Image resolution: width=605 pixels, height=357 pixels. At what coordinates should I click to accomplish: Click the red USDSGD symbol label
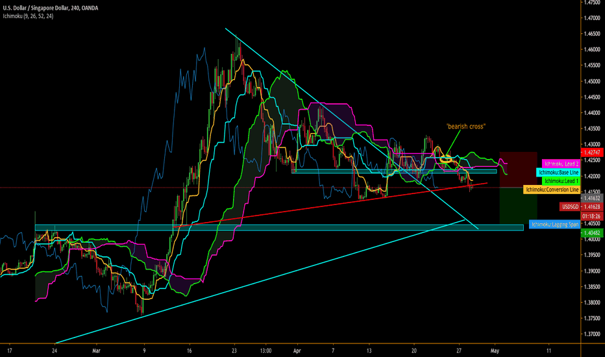pos(570,207)
